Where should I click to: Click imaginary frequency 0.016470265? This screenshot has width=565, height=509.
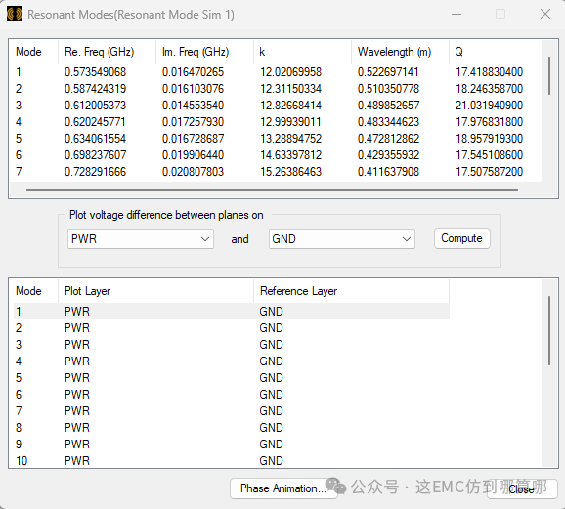(x=193, y=72)
